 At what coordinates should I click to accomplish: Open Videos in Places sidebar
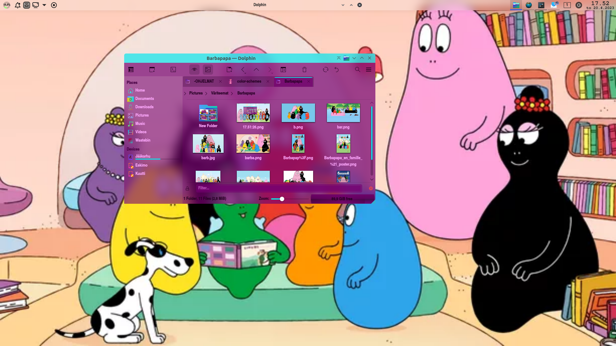[x=153, y=132]
